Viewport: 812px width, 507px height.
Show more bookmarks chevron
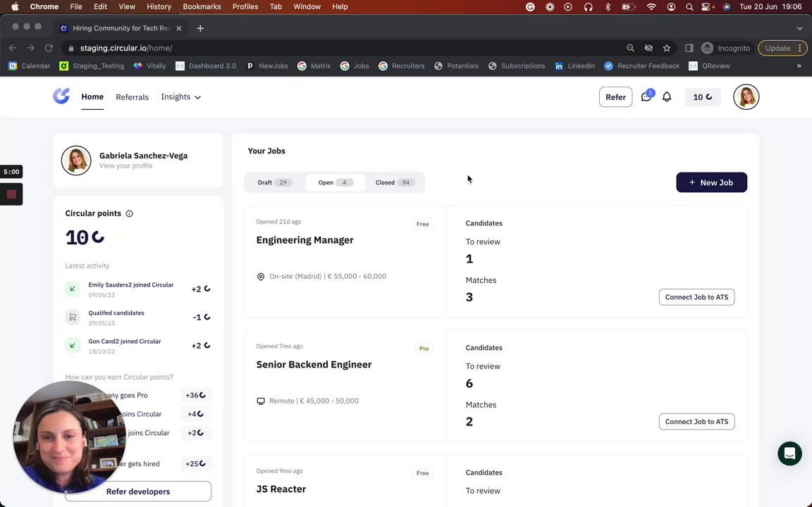point(799,65)
